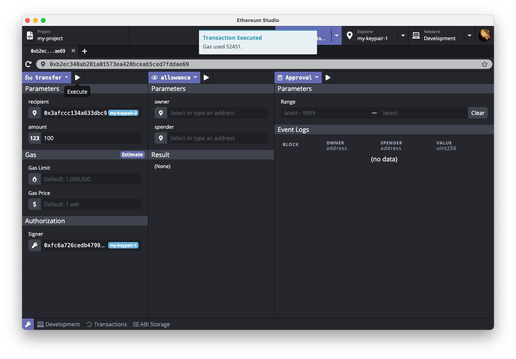
Task: Open Development in the status bar
Action: coord(59,324)
